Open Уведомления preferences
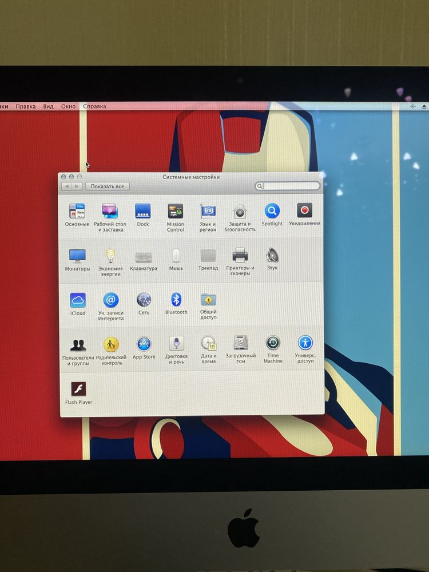This screenshot has width=429, height=572. tap(305, 210)
